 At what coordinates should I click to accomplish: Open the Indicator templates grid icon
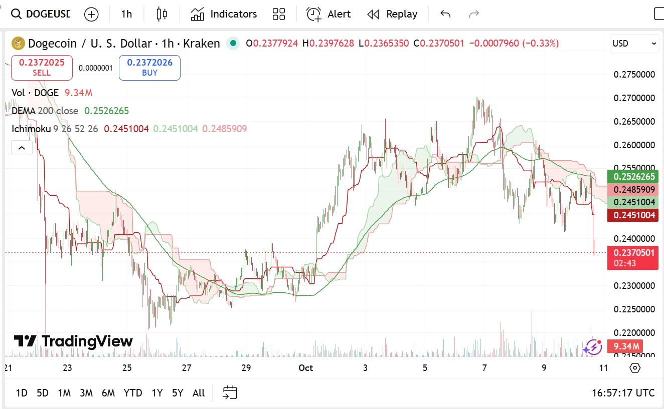tap(279, 14)
